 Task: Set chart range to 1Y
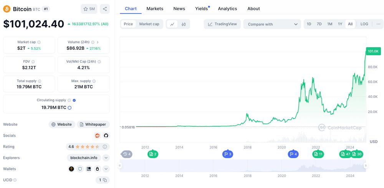340,24
